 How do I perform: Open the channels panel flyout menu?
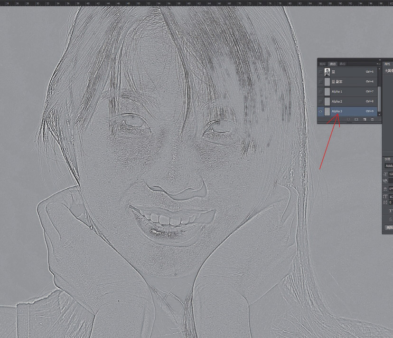378,64
